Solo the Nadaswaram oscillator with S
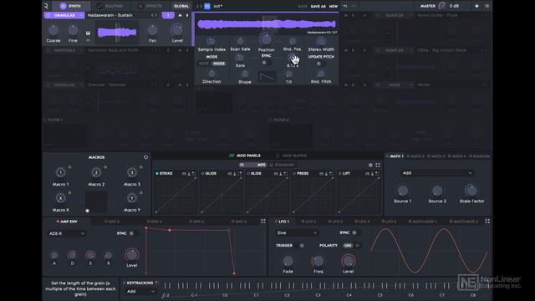The image size is (535, 301). (187, 15)
